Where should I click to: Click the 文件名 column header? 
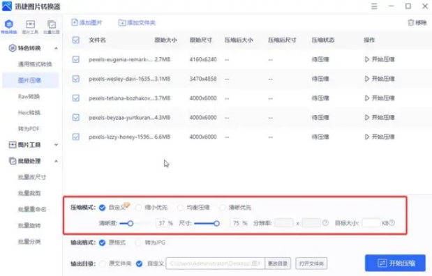pyautogui.click(x=97, y=40)
